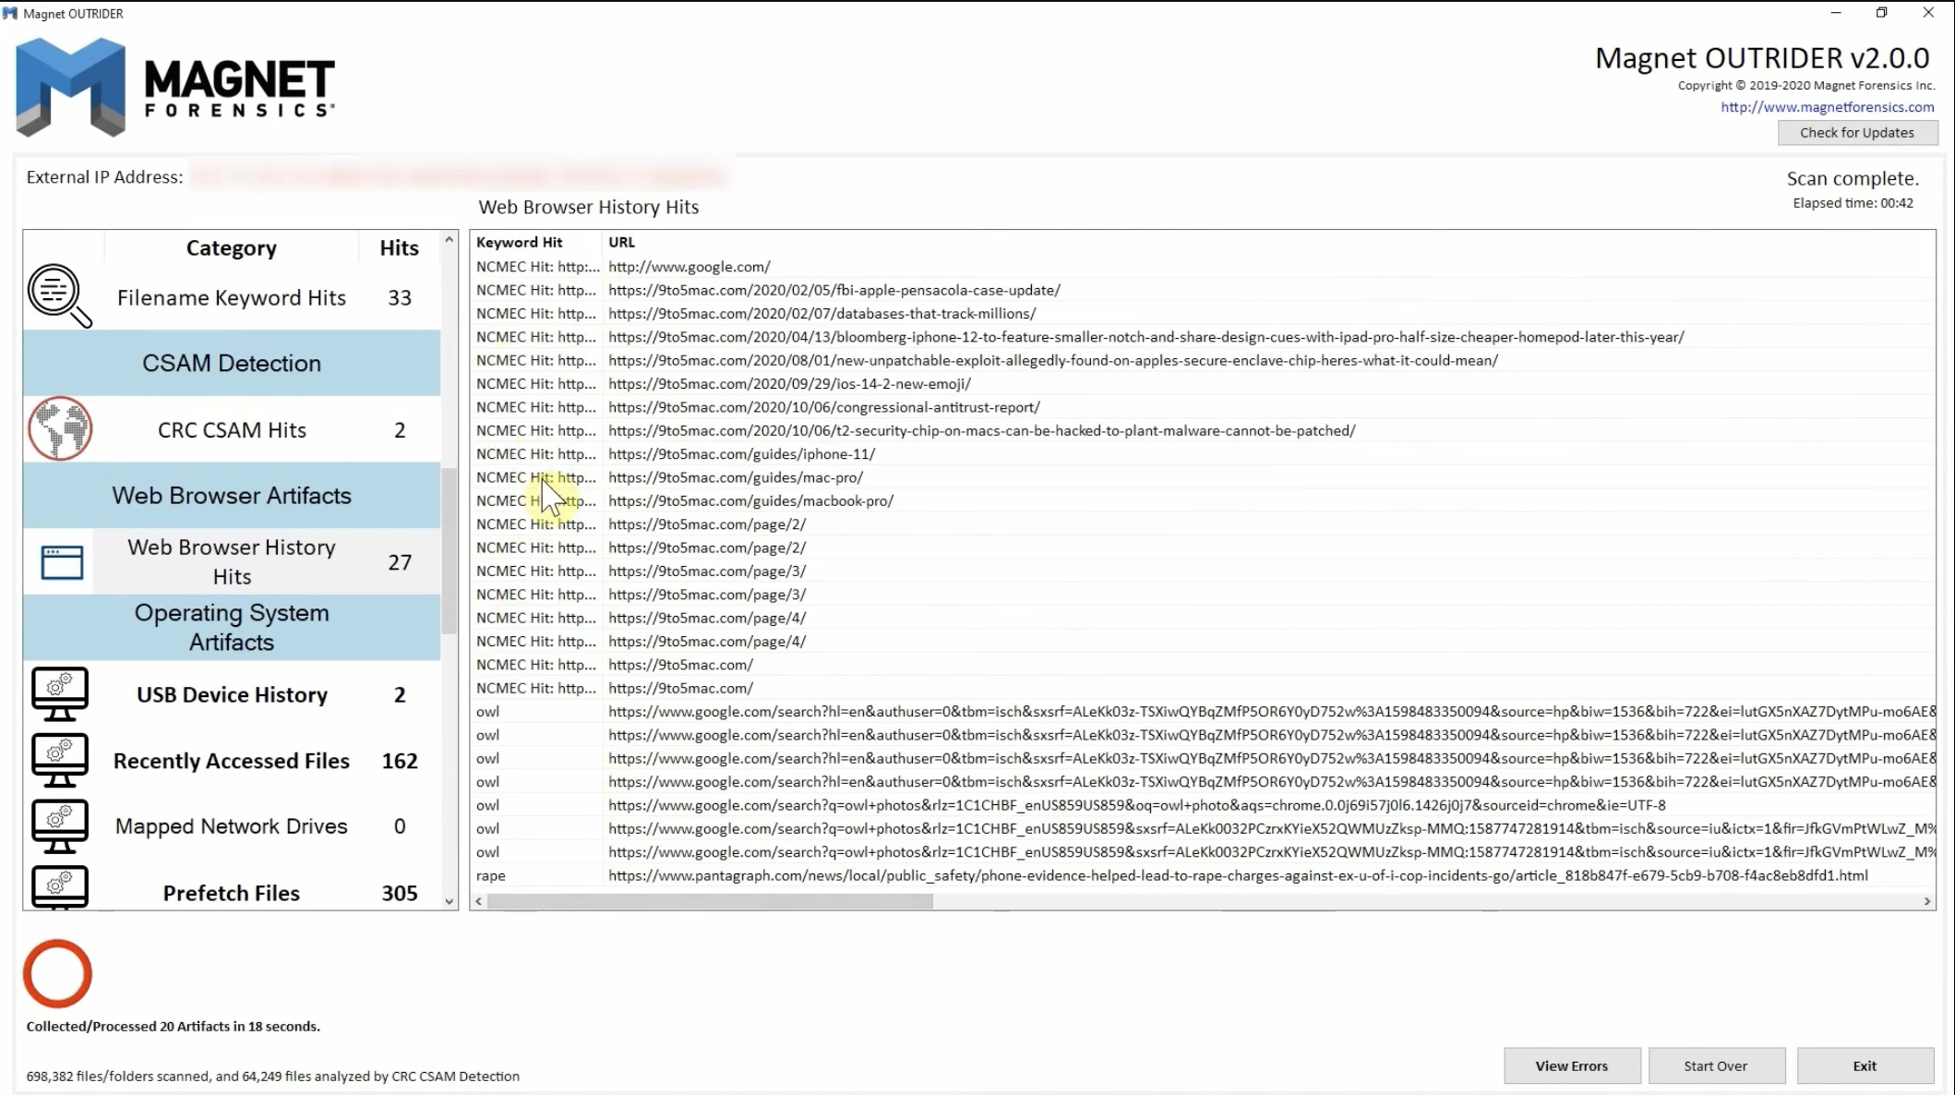Select the guides/mac-pro URL row

1202,477
